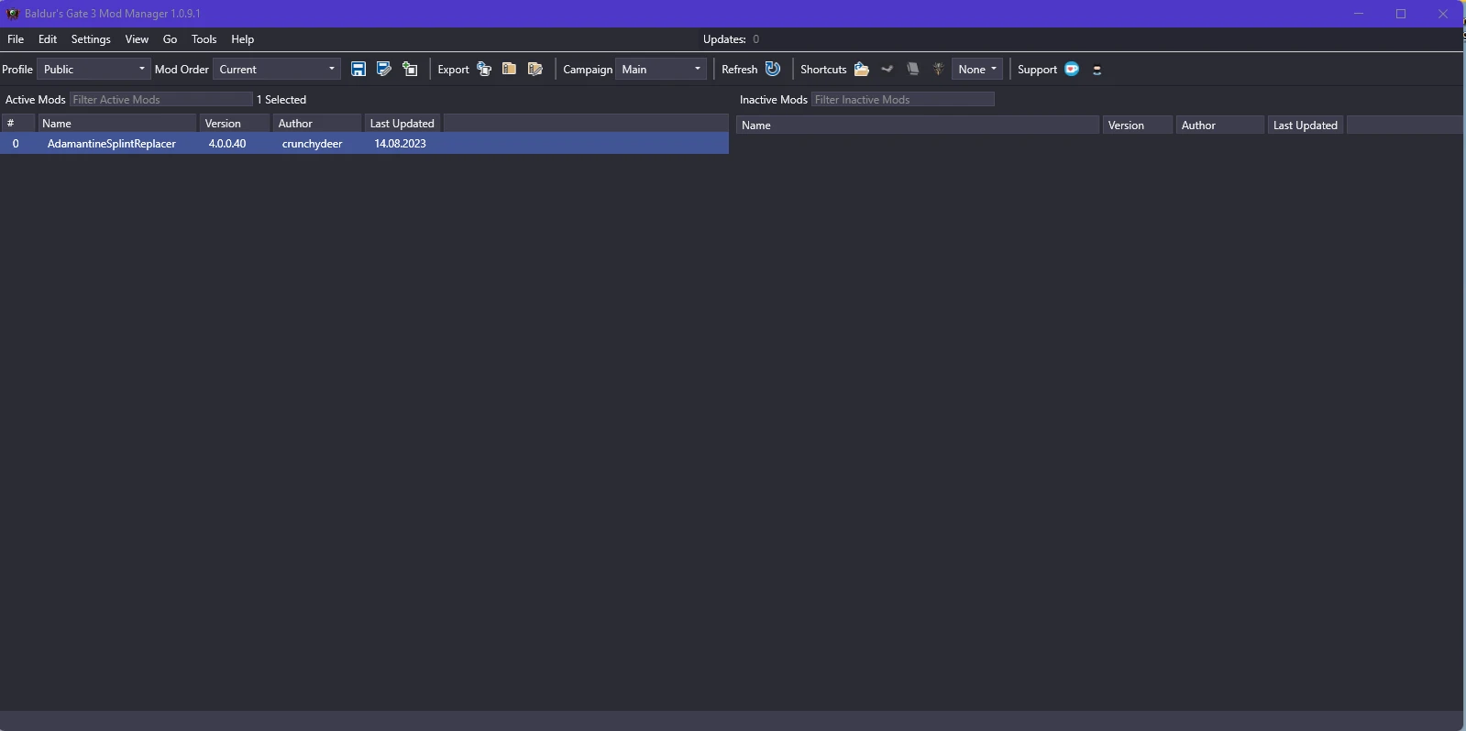Screen dimensions: 1466x731
Task: Click the Filter Inactive Mods search field
Action: click(902, 100)
